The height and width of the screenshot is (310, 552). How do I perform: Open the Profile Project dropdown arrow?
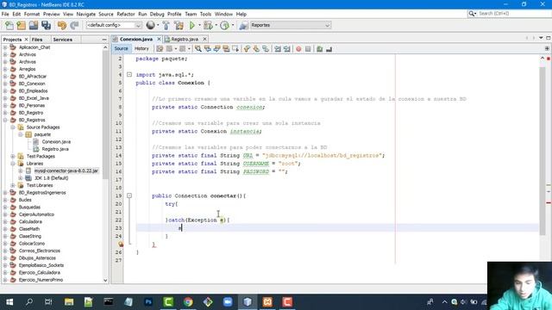(x=232, y=25)
